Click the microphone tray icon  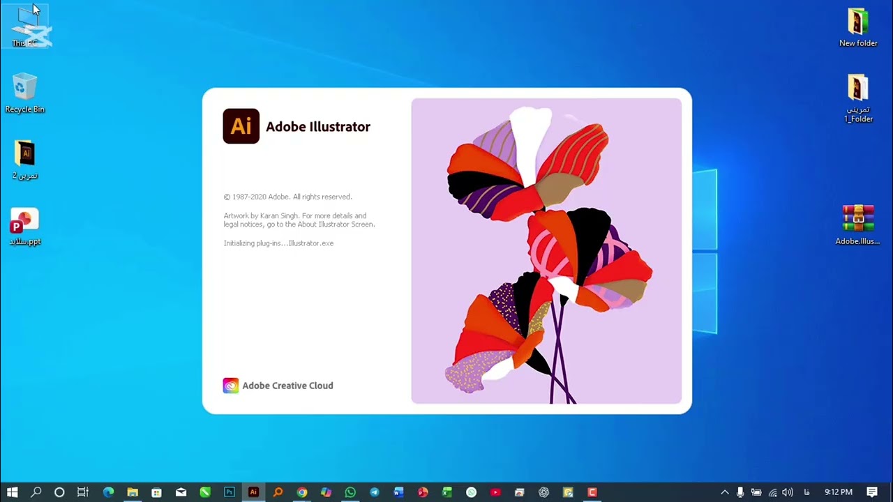(x=740, y=492)
